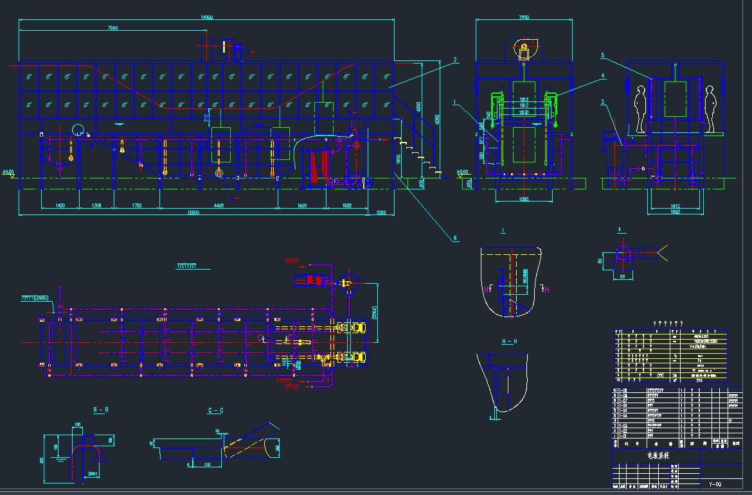
Task: Select part row Y-01 in the parts list
Action: [x=622, y=435]
